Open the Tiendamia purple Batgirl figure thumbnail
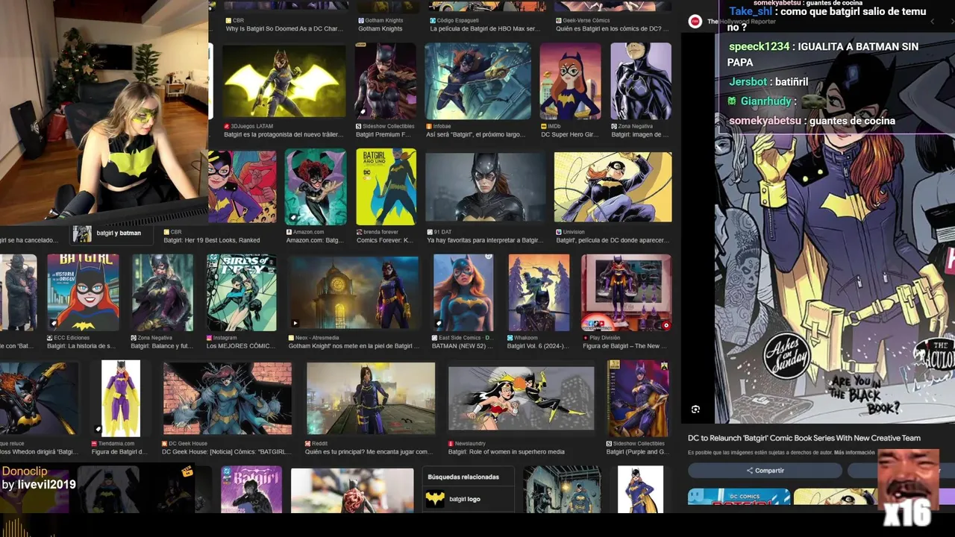This screenshot has width=955, height=537. pyautogui.click(x=121, y=398)
